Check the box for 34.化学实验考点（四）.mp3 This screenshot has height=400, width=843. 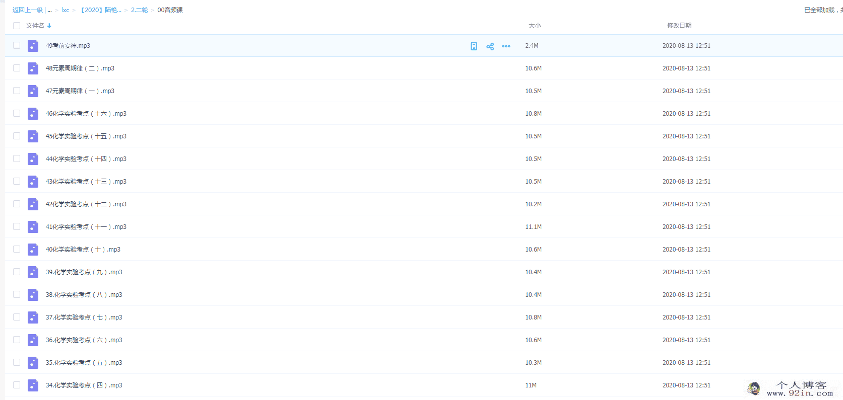(17, 385)
